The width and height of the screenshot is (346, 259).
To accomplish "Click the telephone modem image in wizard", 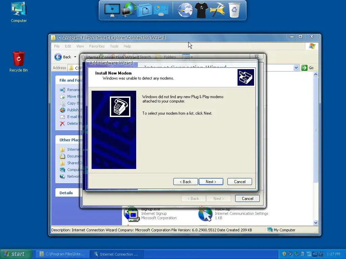I will (120, 107).
